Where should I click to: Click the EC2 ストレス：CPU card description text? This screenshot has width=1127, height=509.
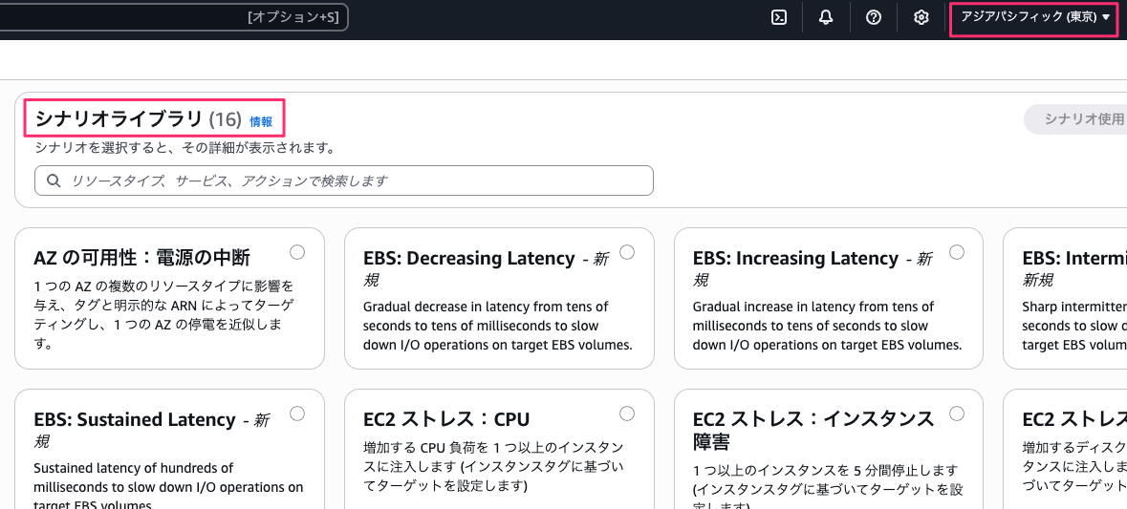click(x=495, y=466)
